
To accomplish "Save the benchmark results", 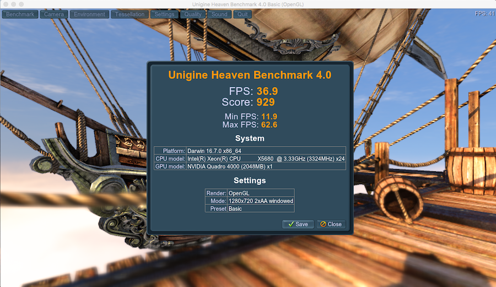I will point(298,224).
